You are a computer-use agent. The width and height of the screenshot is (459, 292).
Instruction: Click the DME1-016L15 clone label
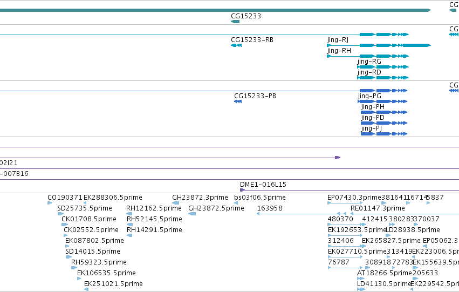(x=263, y=185)
